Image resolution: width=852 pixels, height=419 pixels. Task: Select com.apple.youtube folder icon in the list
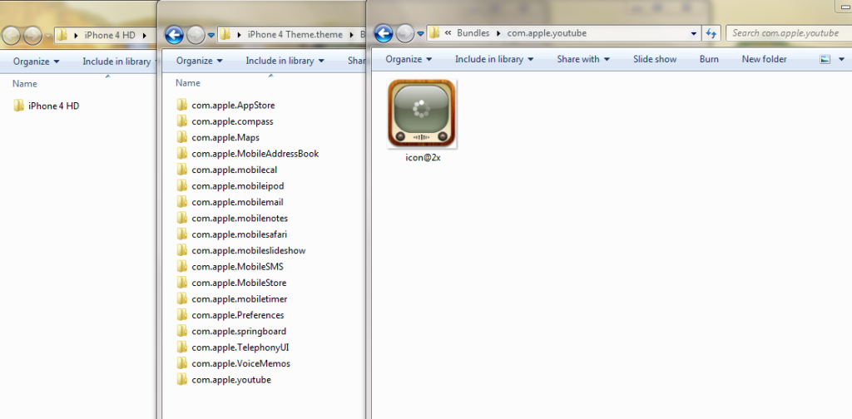pos(182,379)
